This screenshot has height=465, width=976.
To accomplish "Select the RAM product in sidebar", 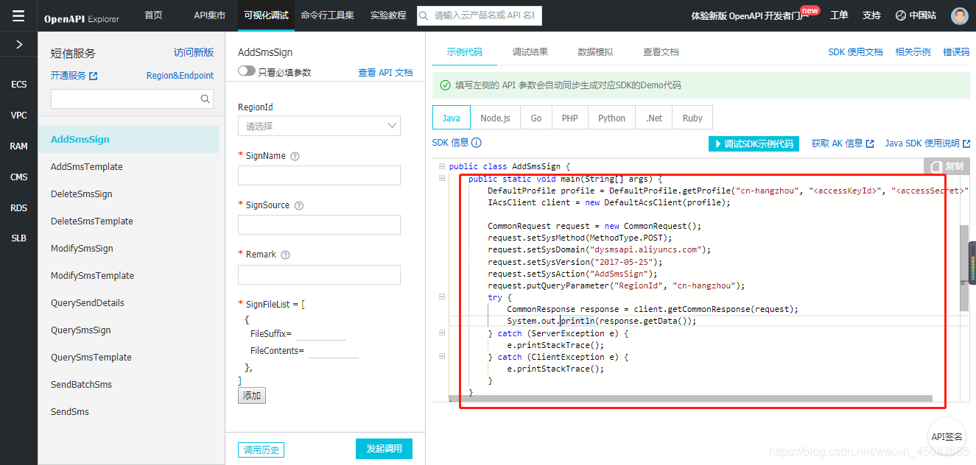I will tap(18, 146).
